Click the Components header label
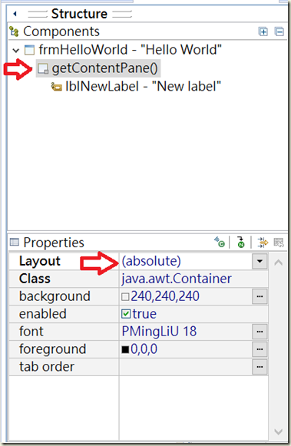 61,31
